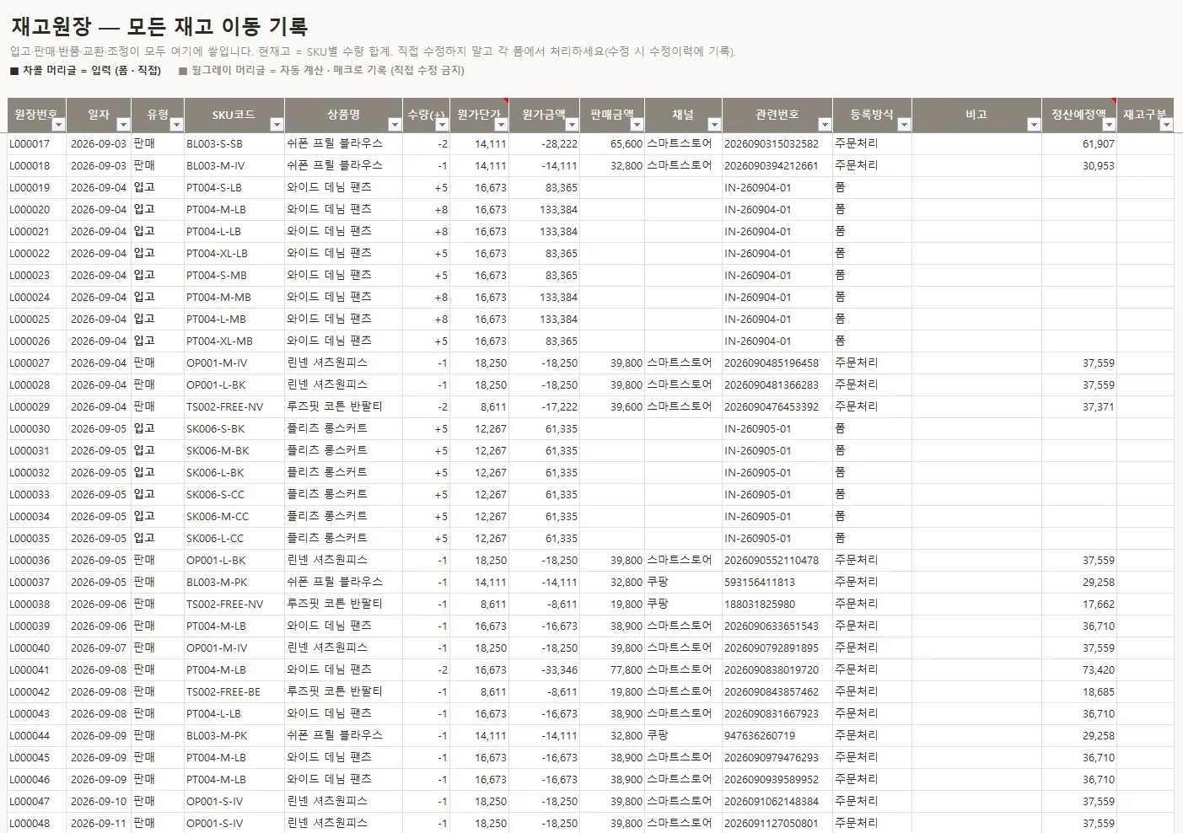
Task: Open the 관련번호 column filter dropdown
Action: tap(825, 125)
